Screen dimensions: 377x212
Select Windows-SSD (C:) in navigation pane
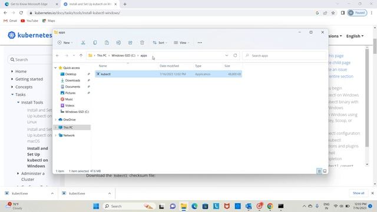coord(77,112)
